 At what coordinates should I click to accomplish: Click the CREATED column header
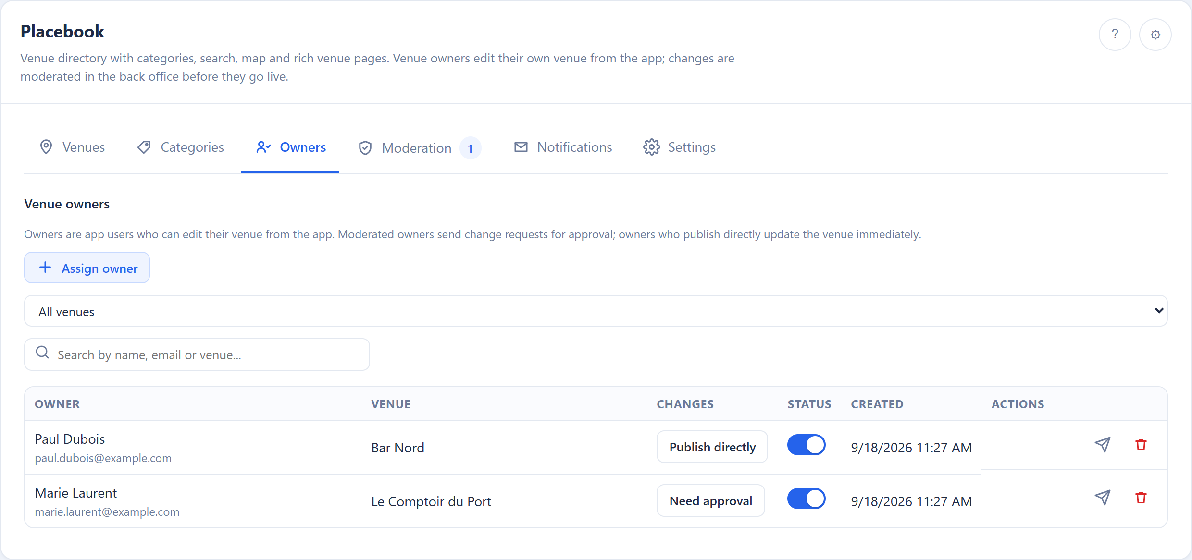tap(877, 404)
